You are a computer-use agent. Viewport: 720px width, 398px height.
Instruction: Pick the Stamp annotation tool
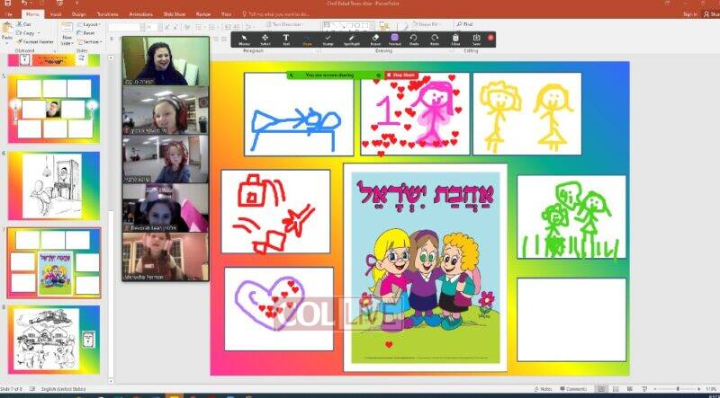(328, 39)
